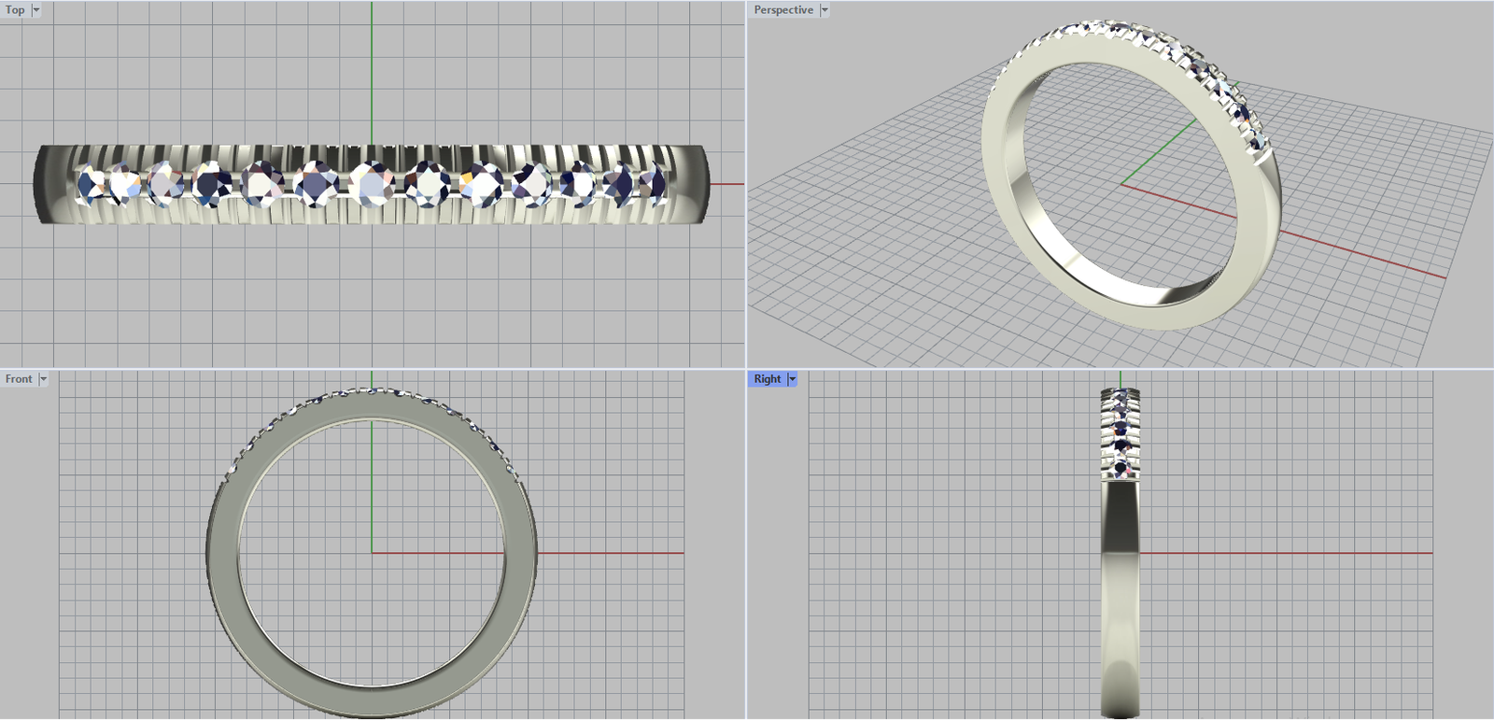
Task: Open the Perspective viewport dropdown arrow
Action: point(825,10)
